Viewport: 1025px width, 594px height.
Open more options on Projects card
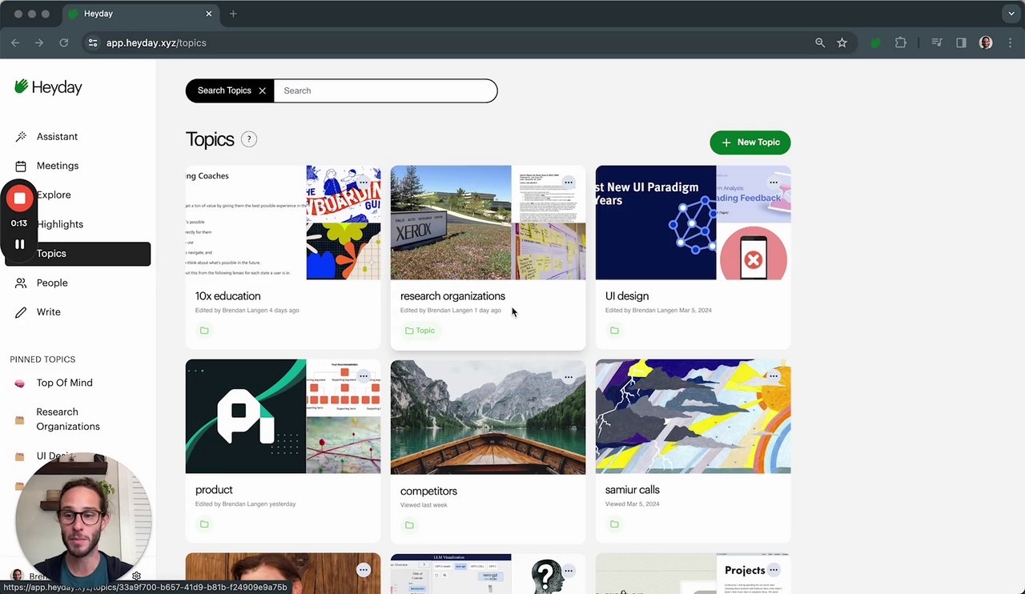(774, 570)
